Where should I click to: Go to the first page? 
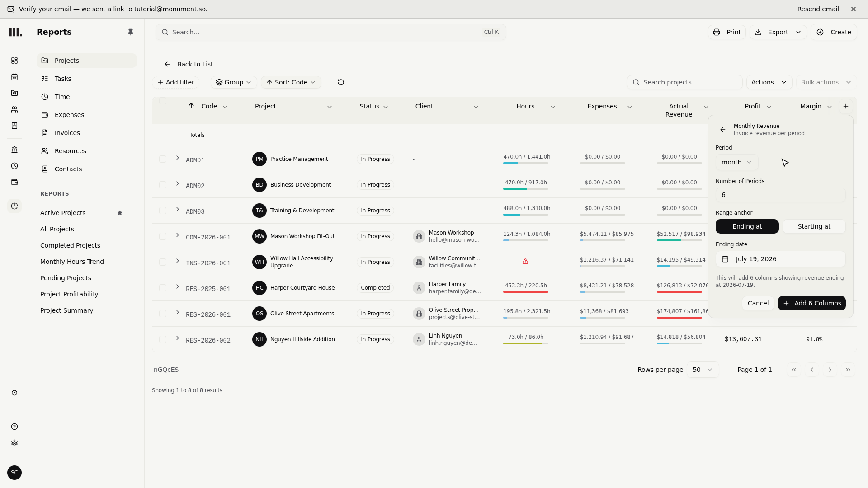point(794,370)
